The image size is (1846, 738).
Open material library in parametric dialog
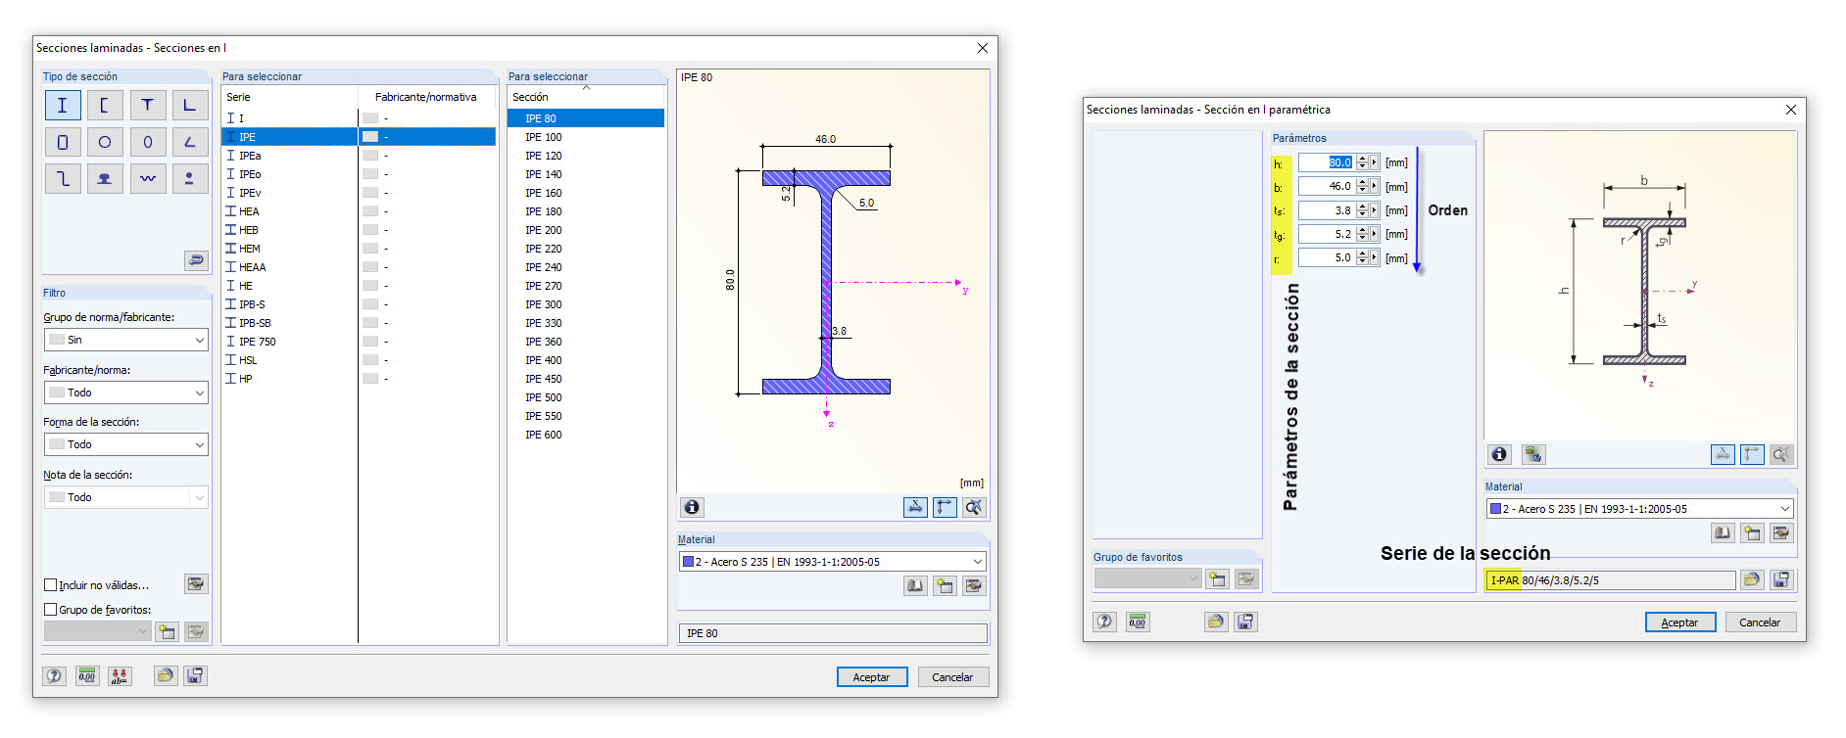click(x=1723, y=532)
